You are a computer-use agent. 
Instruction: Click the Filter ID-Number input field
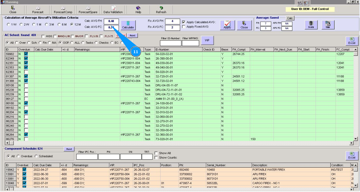click(170, 43)
